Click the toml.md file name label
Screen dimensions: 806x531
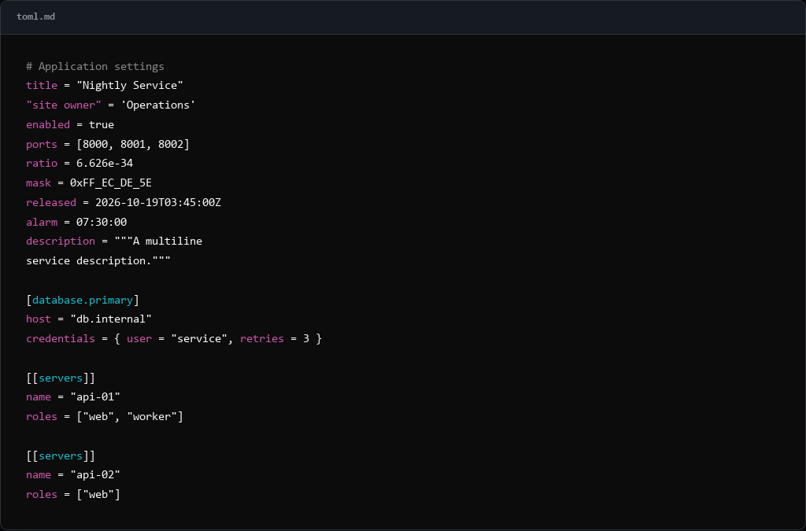tap(35, 17)
